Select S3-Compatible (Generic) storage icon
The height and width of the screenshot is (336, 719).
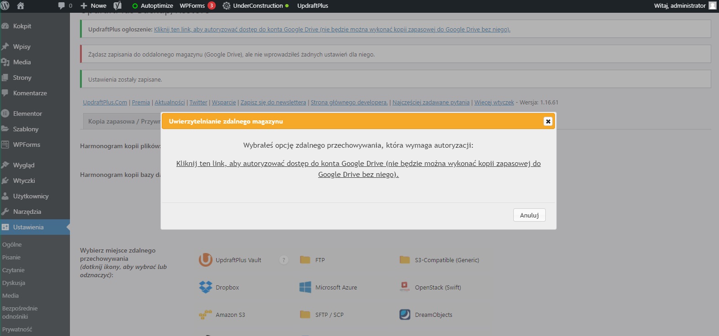click(405, 260)
